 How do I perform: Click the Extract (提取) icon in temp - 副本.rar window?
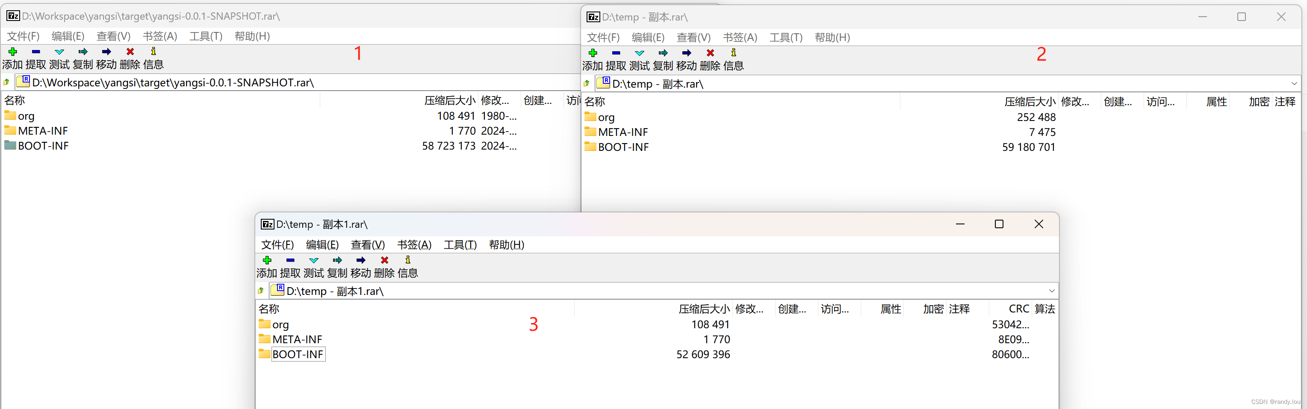[616, 53]
